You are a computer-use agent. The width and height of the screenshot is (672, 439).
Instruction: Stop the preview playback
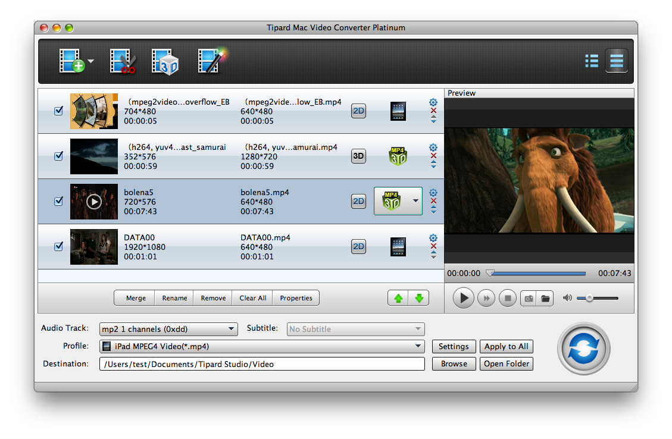(508, 298)
